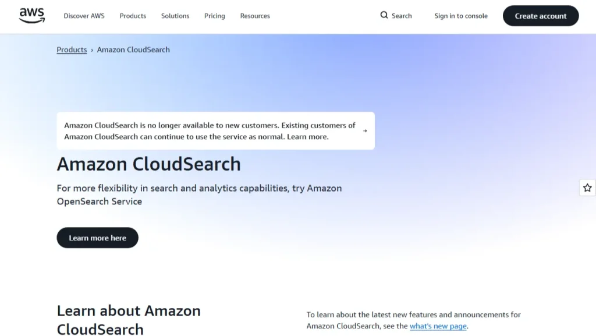Expand the Resources menu
This screenshot has width=596, height=336.
(255, 16)
